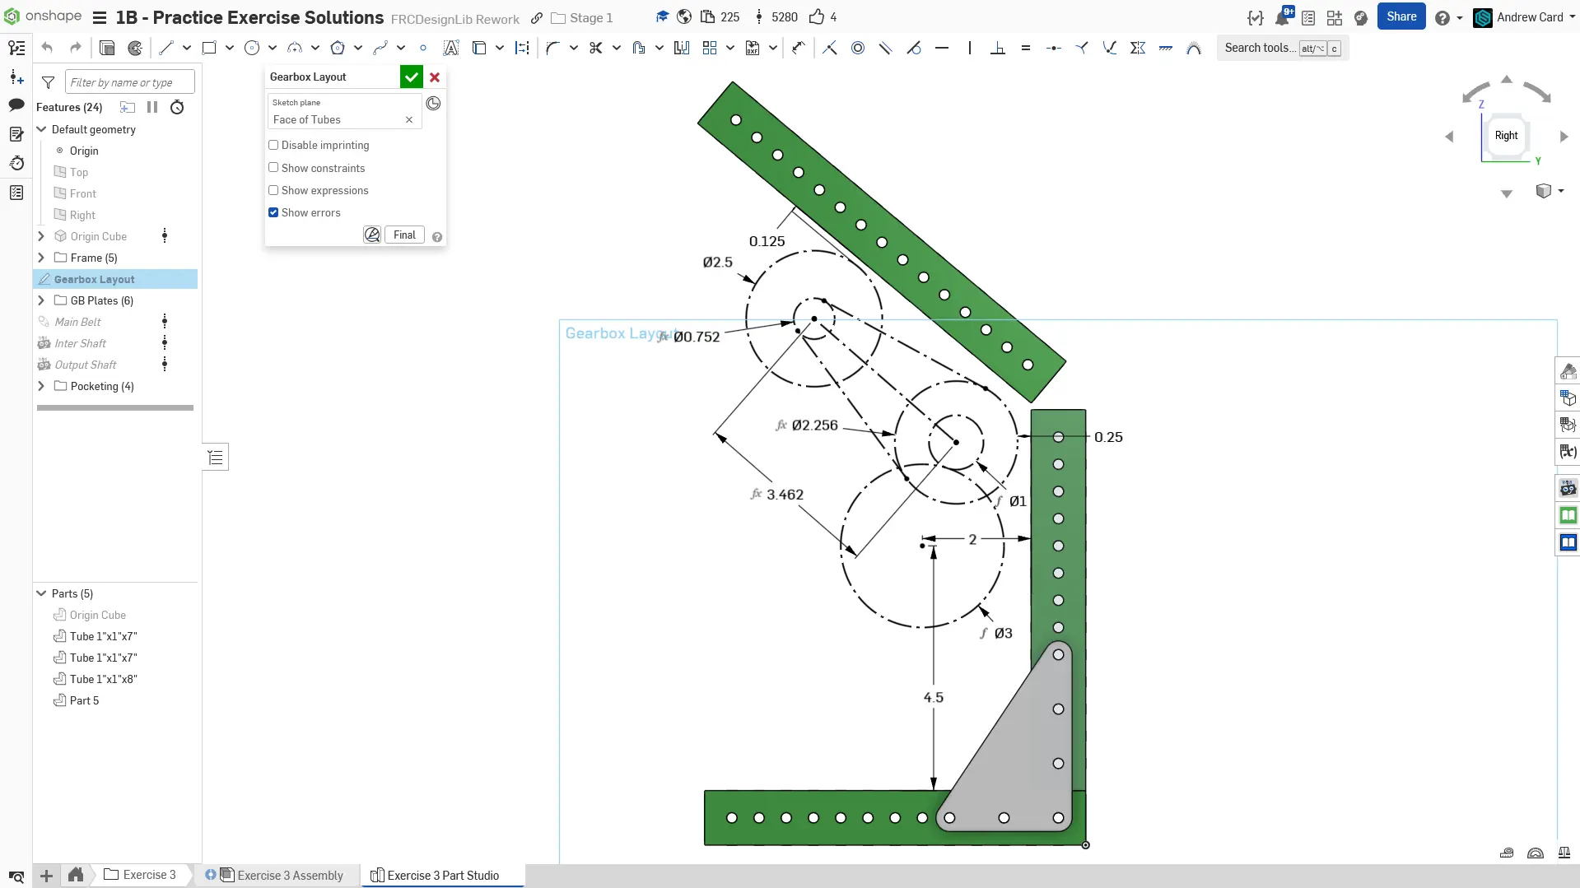The image size is (1580, 888).
Task: Click the Mirror sketch tool
Action: 682,48
